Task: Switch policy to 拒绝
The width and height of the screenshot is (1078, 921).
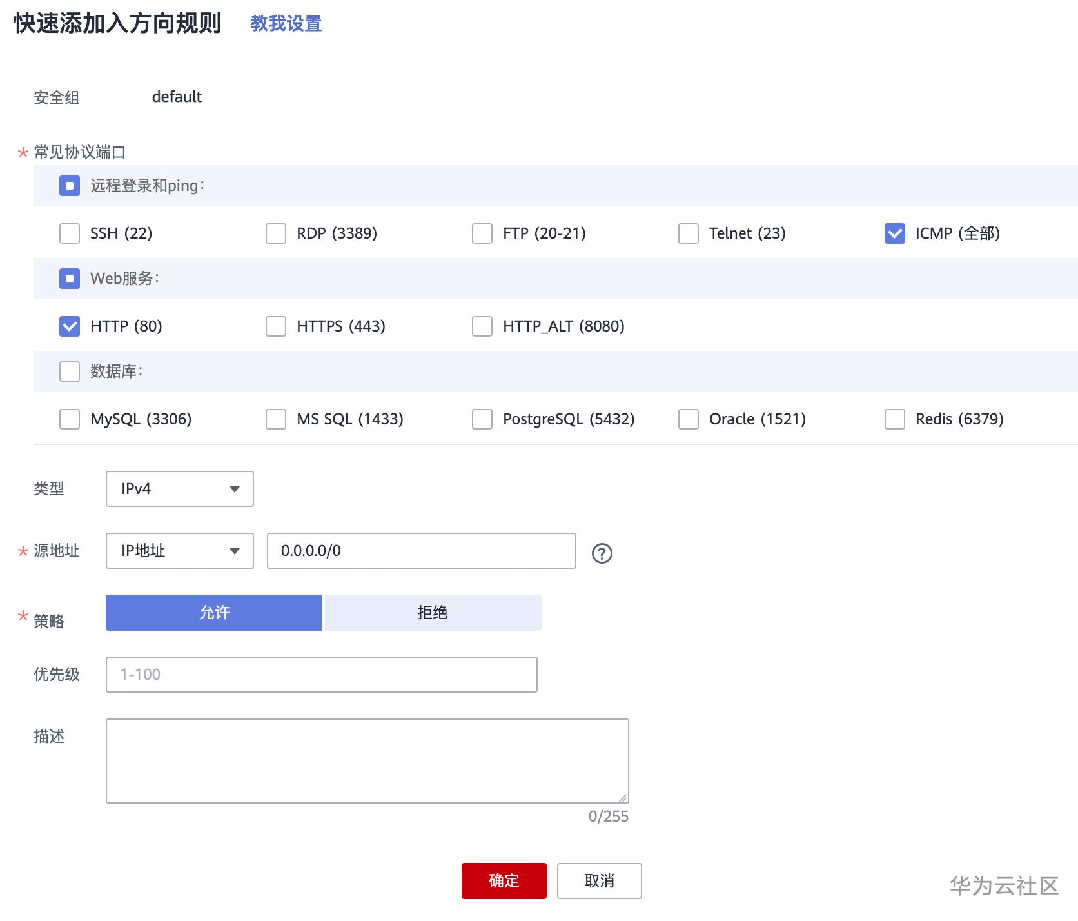Action: pyautogui.click(x=432, y=613)
